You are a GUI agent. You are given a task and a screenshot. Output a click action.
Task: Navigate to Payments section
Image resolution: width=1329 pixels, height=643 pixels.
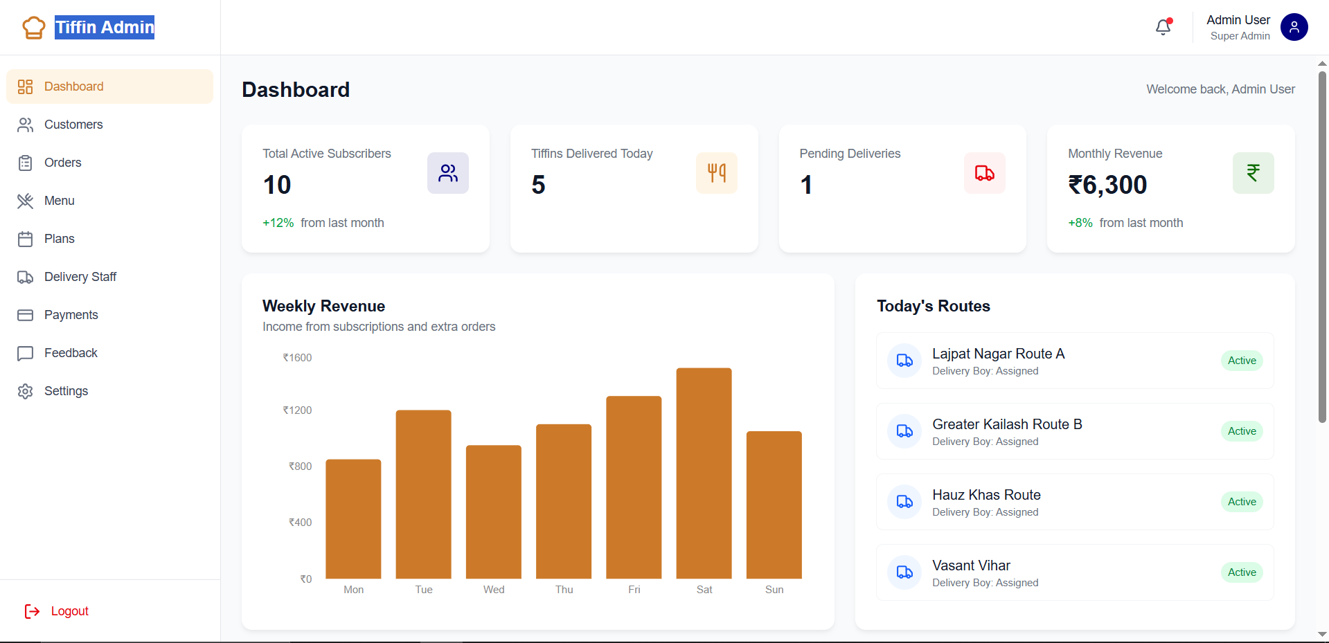pyautogui.click(x=71, y=315)
